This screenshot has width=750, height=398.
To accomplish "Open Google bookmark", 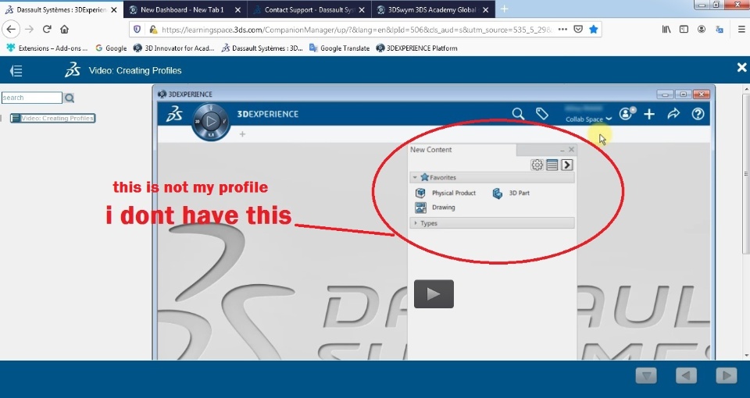I will point(111,48).
